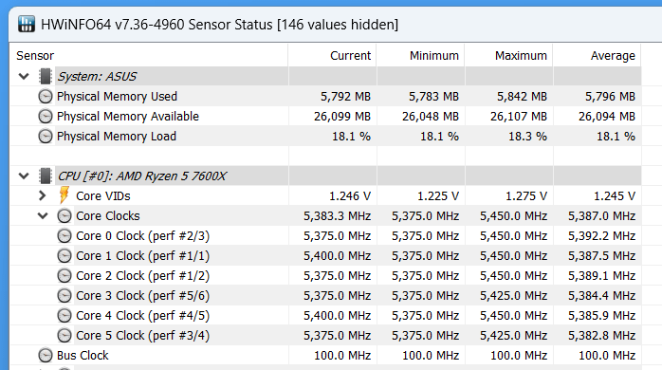
Task: Collapse the Core Clocks subtree
Action: coord(43,216)
